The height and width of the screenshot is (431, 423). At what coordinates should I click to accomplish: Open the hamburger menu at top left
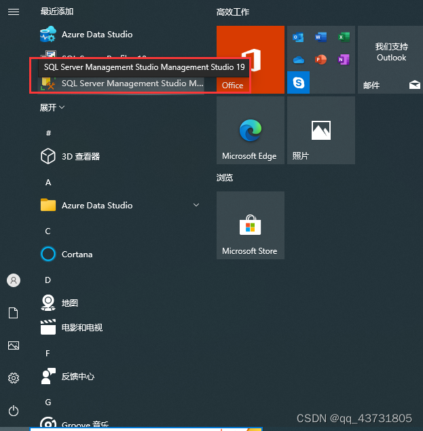[x=14, y=12]
